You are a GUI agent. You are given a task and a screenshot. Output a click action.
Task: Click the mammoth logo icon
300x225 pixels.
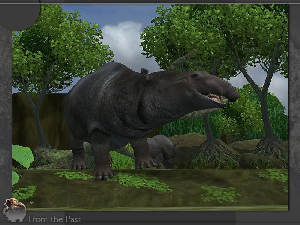point(14,209)
